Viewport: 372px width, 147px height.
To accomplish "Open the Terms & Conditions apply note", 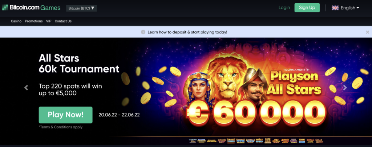I will [61, 127].
